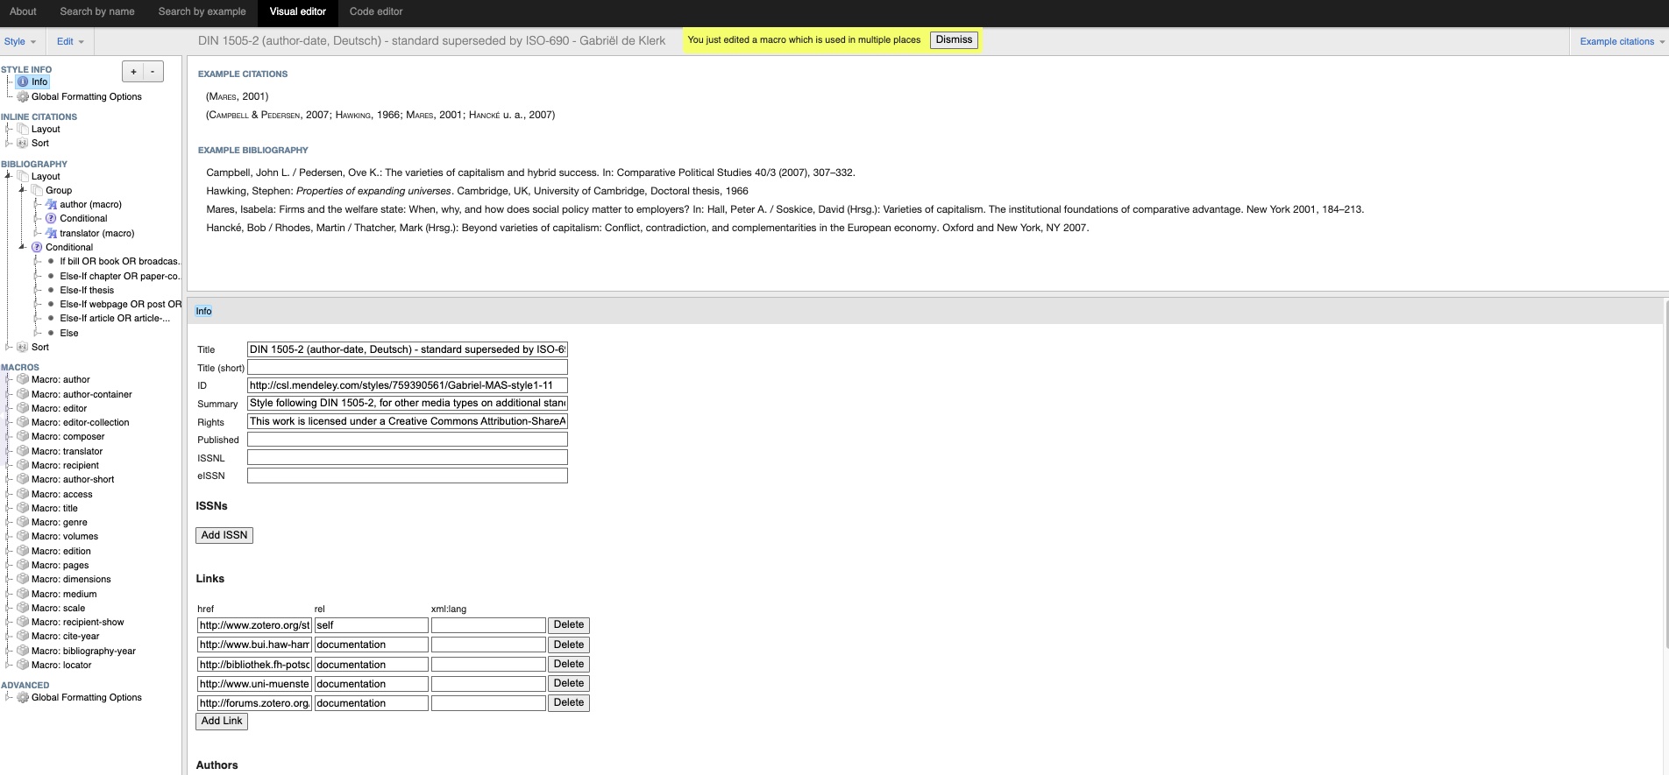Screen dimensions: 1669x775
Task: Click the Macro: pages box icon
Action: (x=23, y=566)
